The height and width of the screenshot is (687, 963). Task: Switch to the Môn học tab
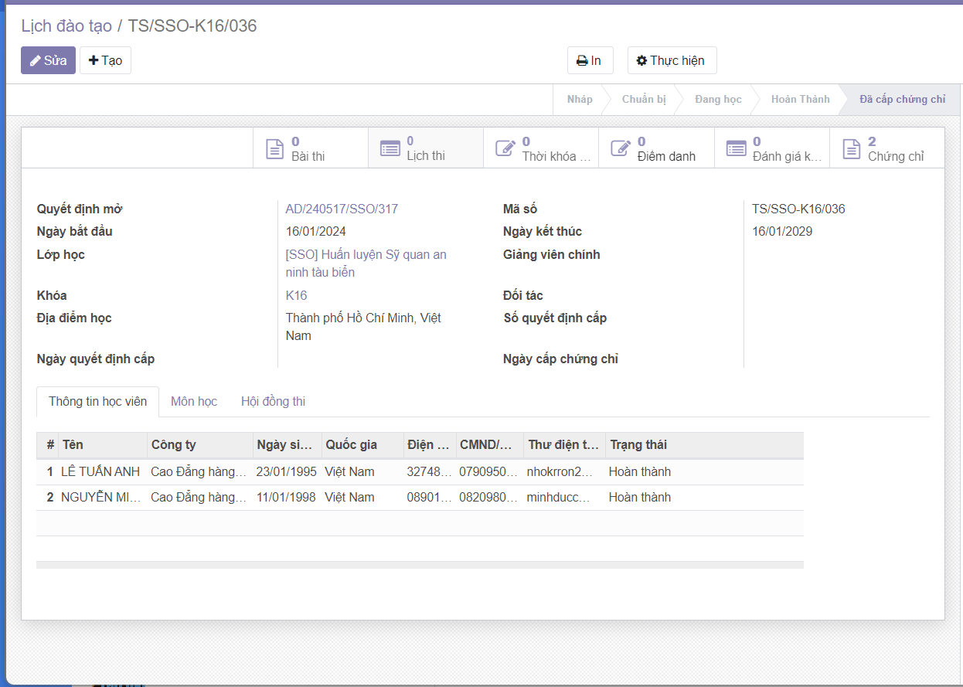pyautogui.click(x=194, y=402)
